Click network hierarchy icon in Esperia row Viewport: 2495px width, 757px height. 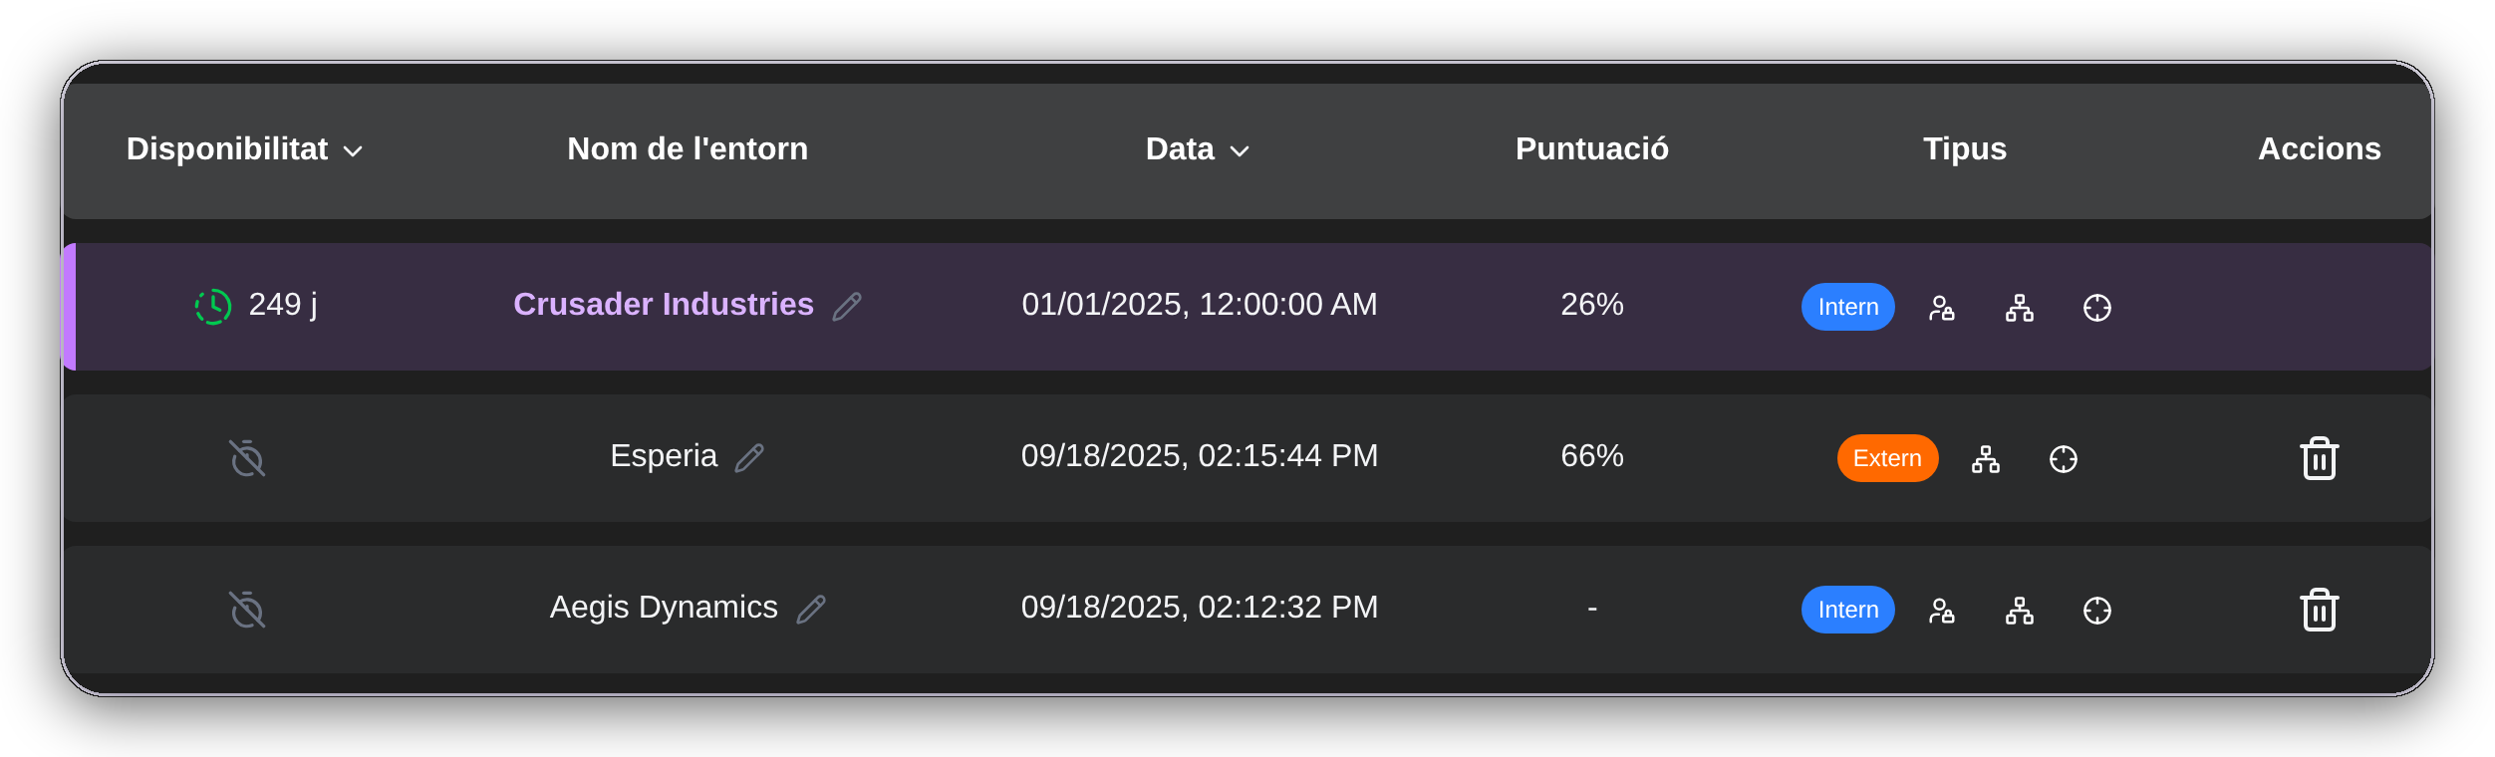coord(1985,459)
